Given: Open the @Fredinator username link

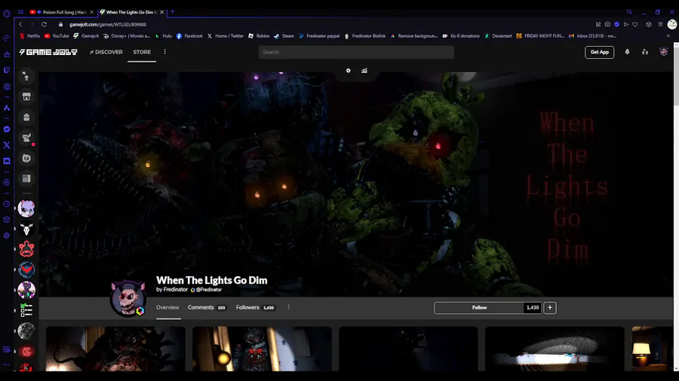Looking at the screenshot, I should pyautogui.click(x=209, y=289).
